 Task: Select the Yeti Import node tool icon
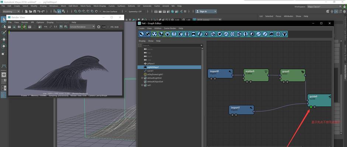[x=142, y=34]
